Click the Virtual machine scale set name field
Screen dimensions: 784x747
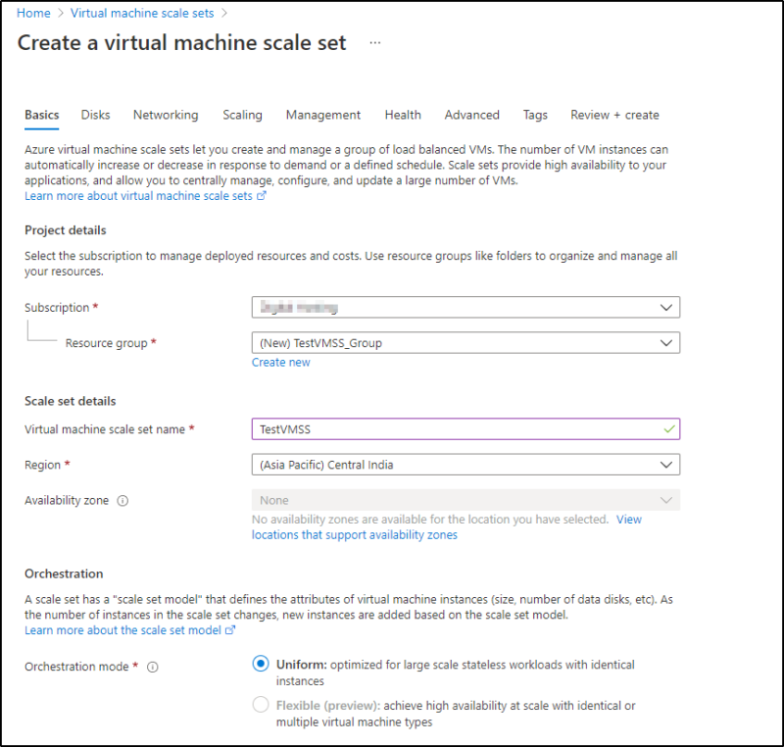coord(441,428)
